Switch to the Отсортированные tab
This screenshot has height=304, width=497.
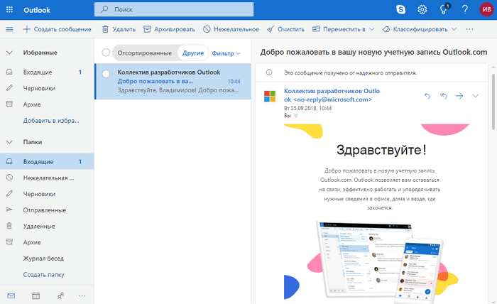144,53
